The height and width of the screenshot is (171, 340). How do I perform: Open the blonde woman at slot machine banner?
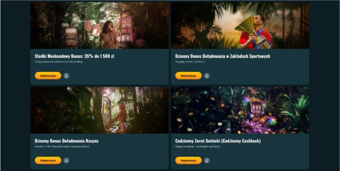[x=99, y=110]
